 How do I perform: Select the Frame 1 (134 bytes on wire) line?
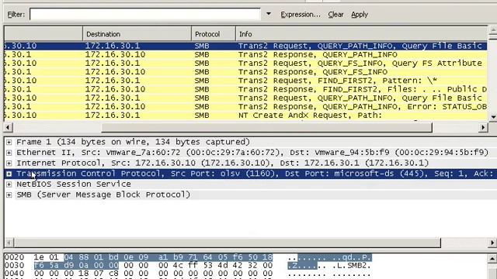[x=133, y=142]
